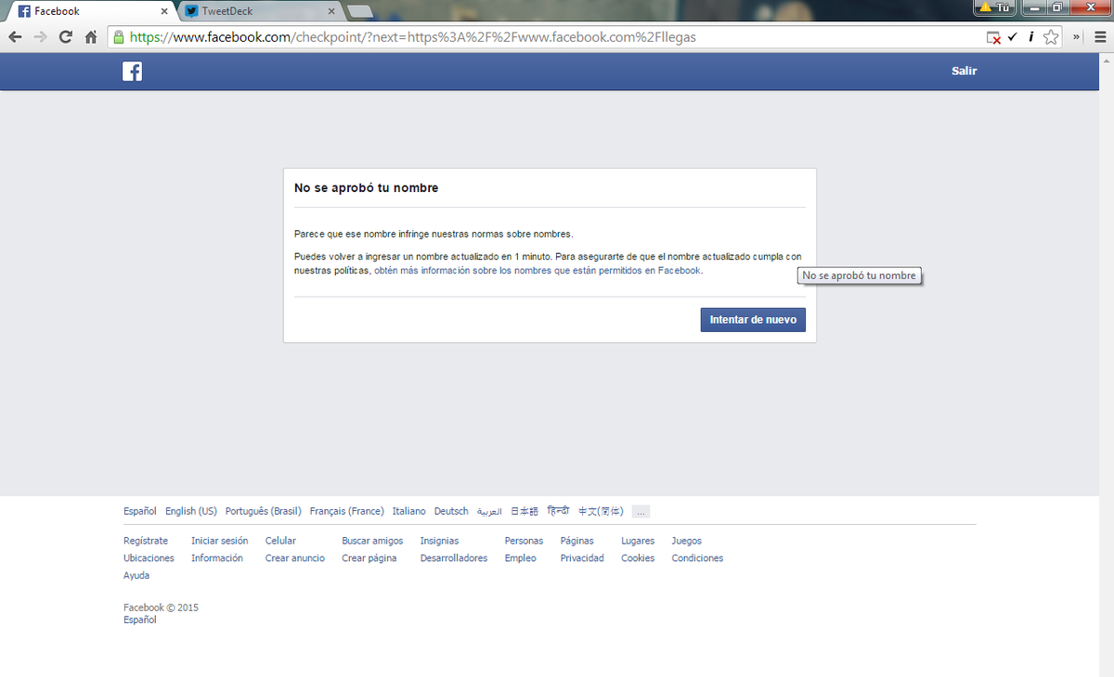Click Español link below Facebook © 2015
This screenshot has height=677, width=1114.
click(140, 620)
